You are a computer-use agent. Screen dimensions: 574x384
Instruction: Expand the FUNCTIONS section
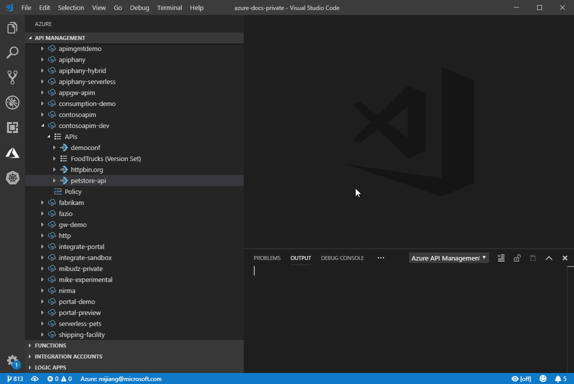[30, 345]
